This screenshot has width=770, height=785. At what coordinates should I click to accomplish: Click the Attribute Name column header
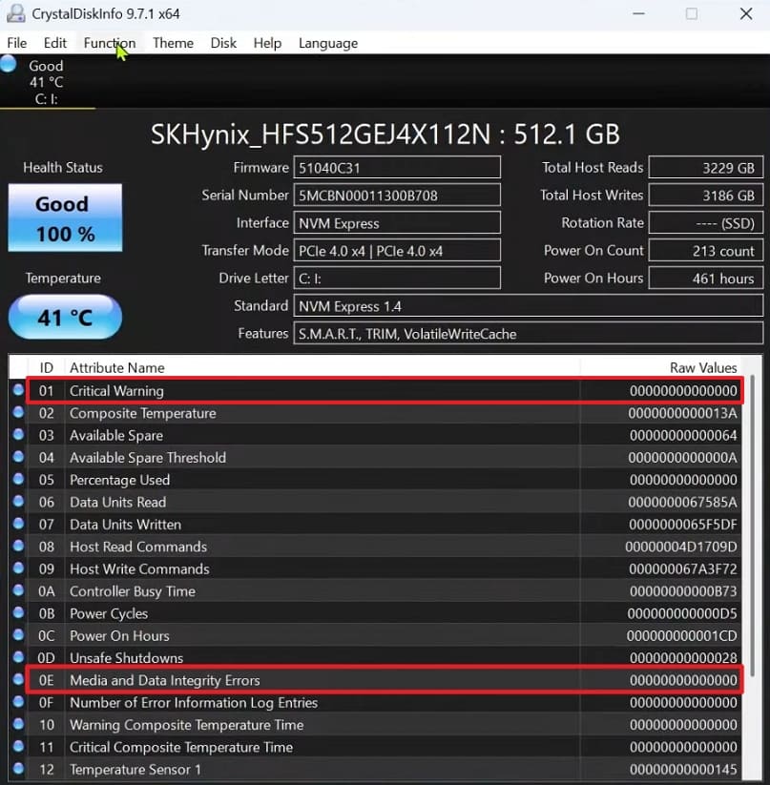tap(116, 367)
